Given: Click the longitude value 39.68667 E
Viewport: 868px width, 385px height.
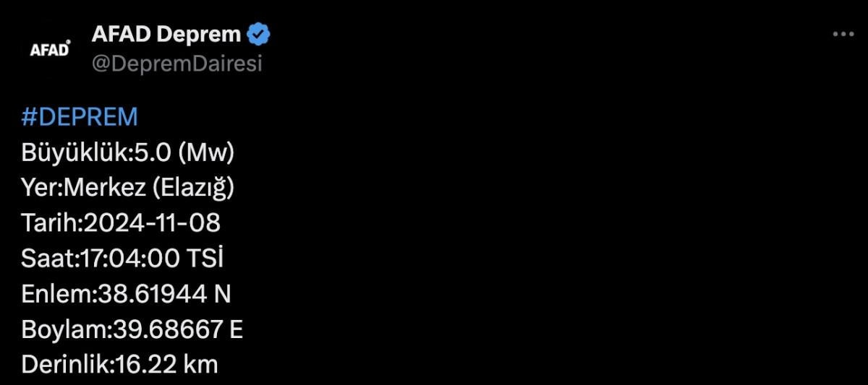Looking at the screenshot, I should click(x=176, y=329).
